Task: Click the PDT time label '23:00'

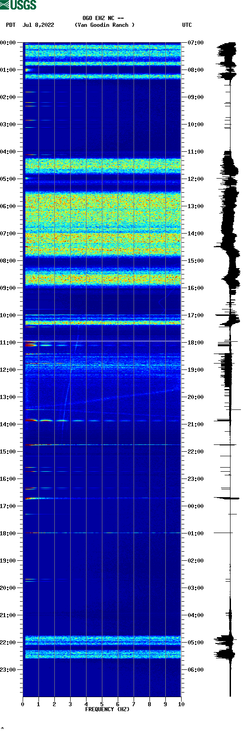Action: pos(8,670)
